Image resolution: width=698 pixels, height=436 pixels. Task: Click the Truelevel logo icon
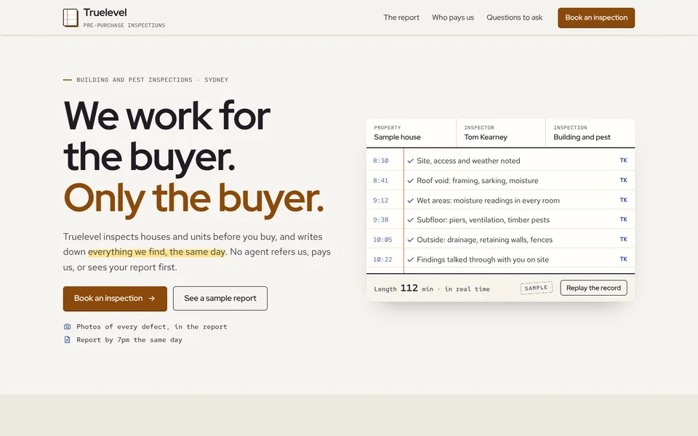tap(71, 17)
